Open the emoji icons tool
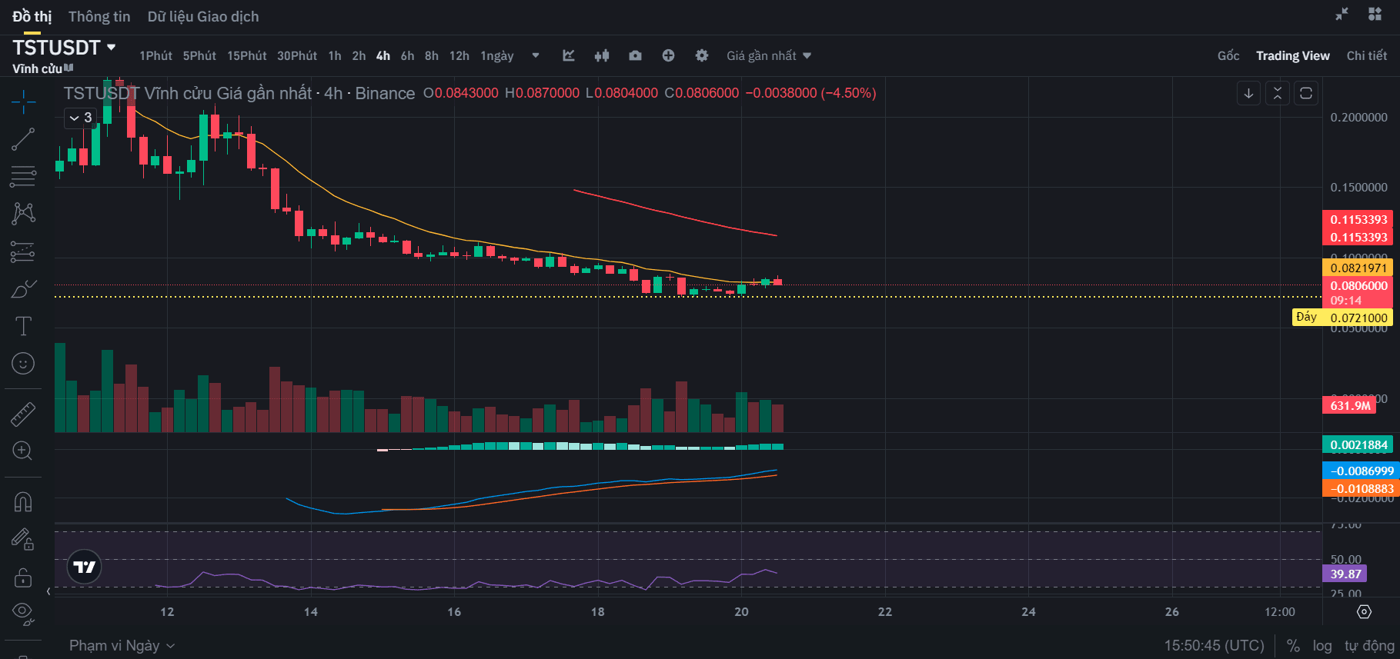 23,363
